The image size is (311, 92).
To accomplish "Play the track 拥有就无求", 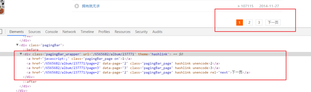I will tap(77, 6).
